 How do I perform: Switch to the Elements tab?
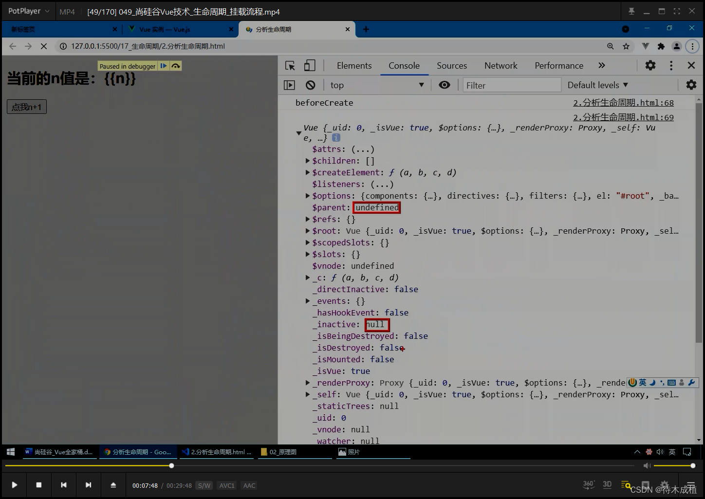point(354,66)
